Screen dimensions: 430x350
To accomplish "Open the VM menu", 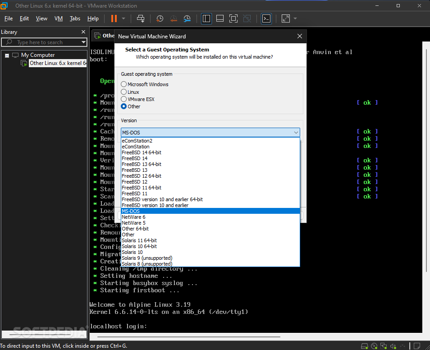I will pyautogui.click(x=59, y=18).
